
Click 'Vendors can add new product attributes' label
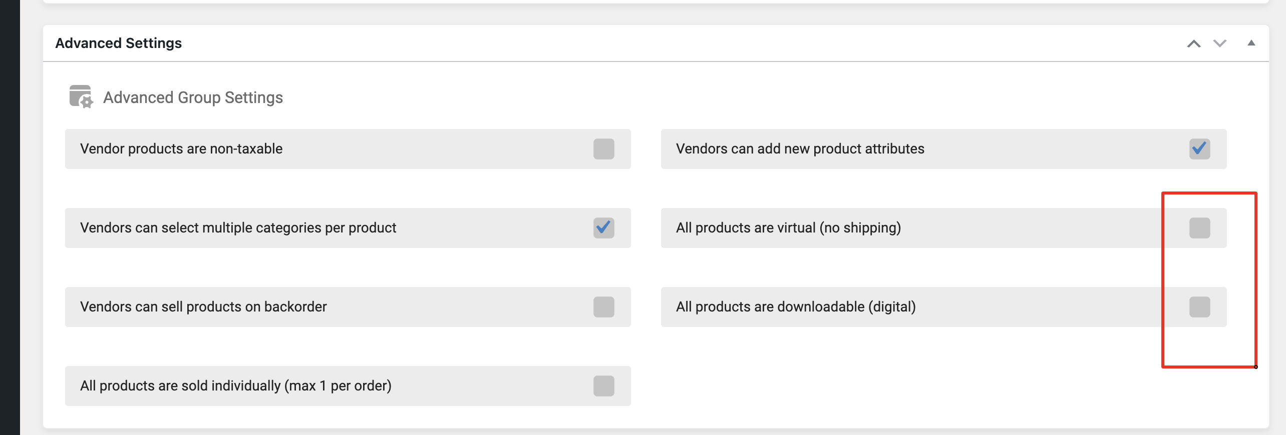point(800,149)
